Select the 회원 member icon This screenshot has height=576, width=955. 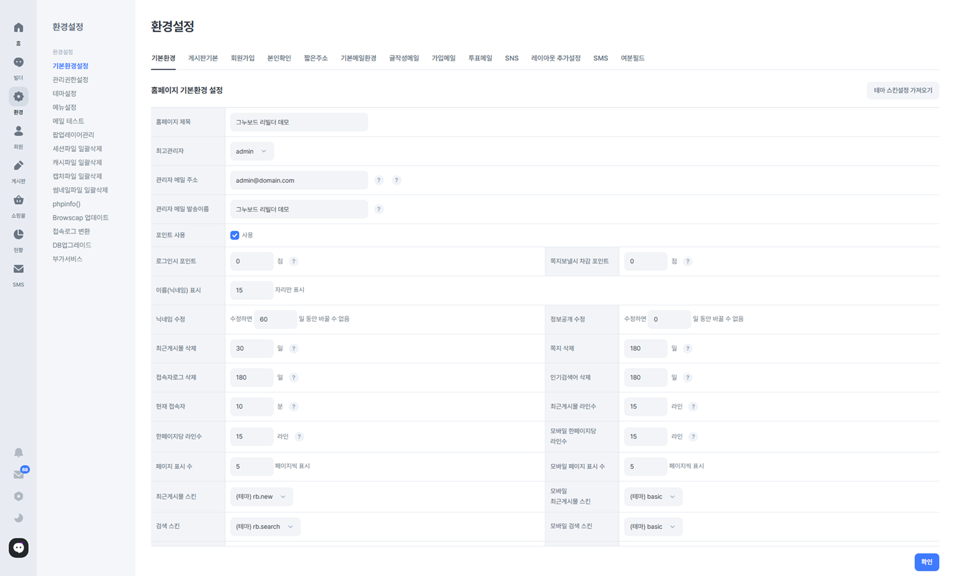18,131
